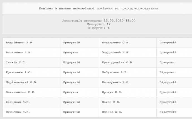Click the name Андрійович З.М.
This screenshot has width=192, height=119.
(20, 43)
